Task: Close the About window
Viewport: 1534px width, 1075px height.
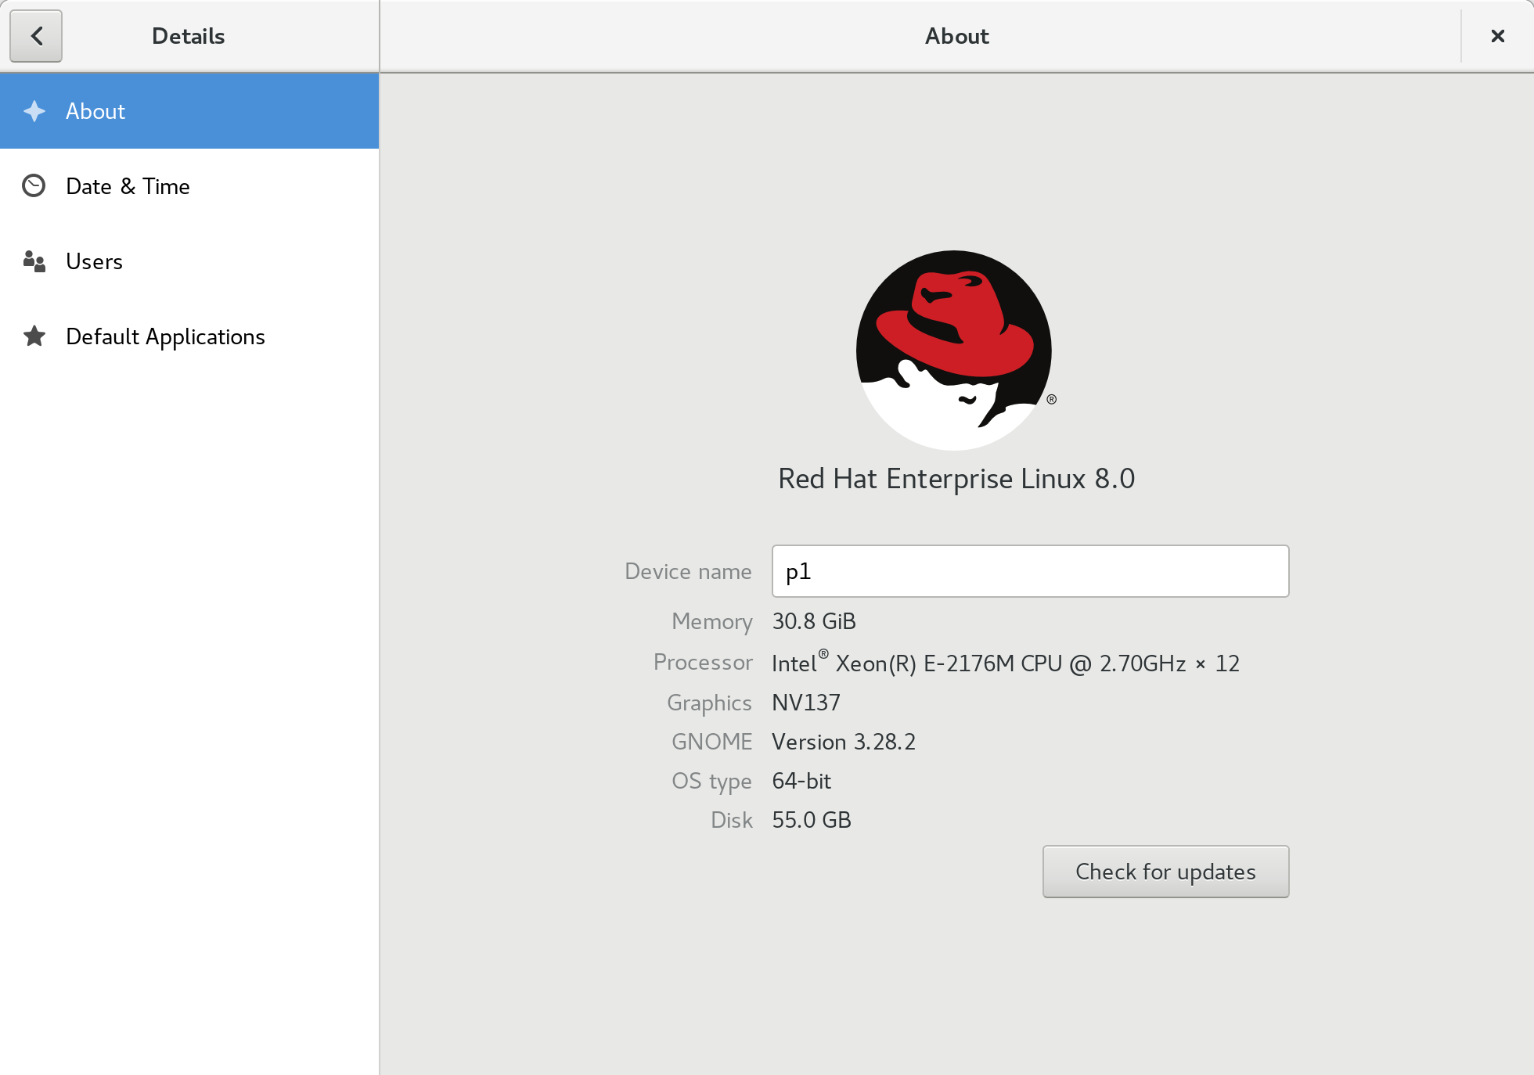Action: [x=1497, y=36]
